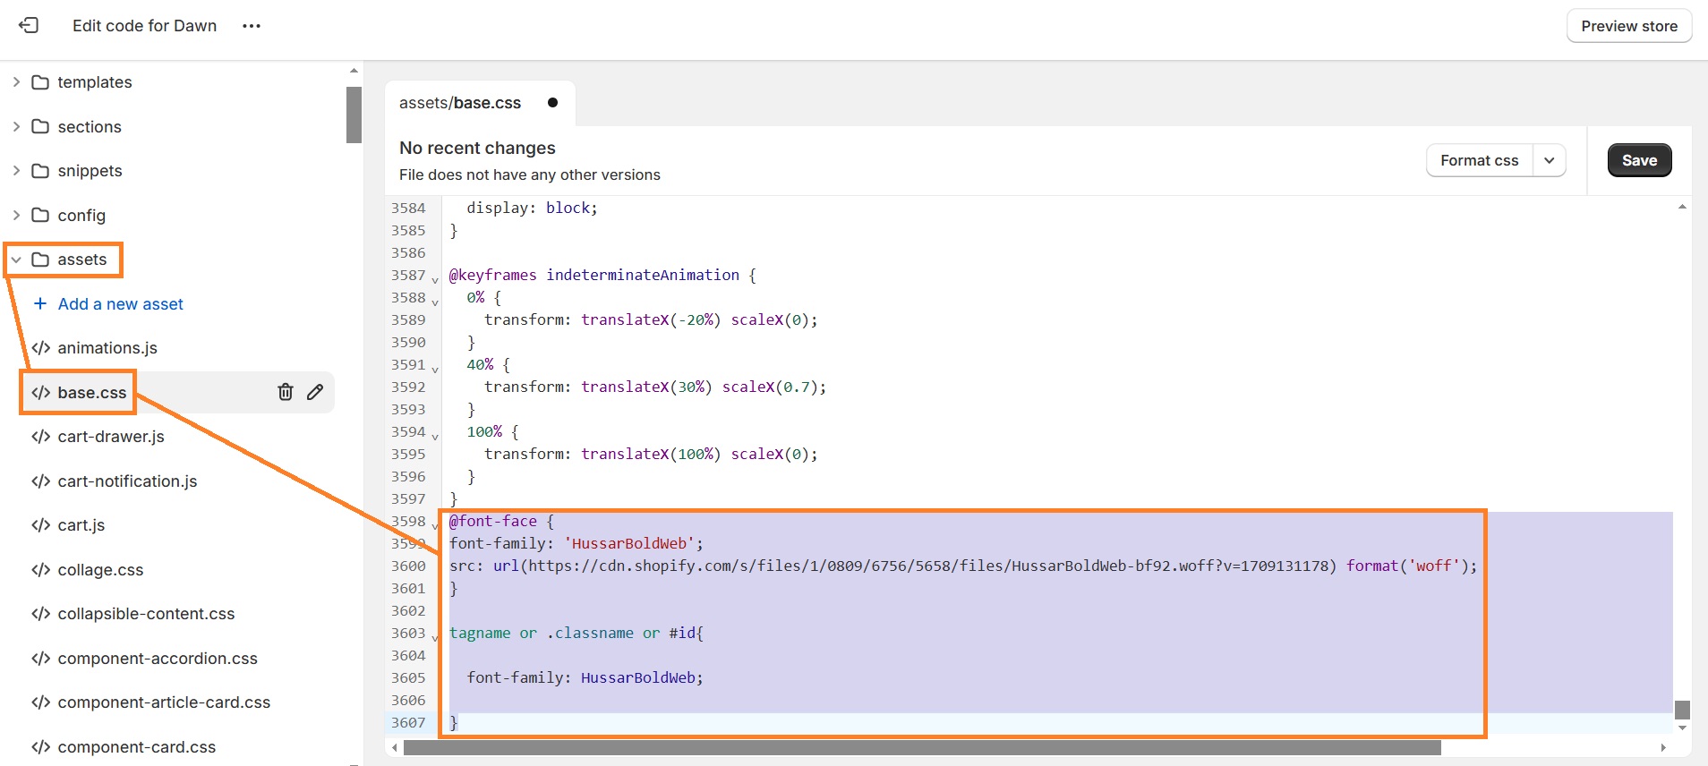Open component-article-card.css file
The height and width of the screenshot is (766, 1708).
point(164,702)
